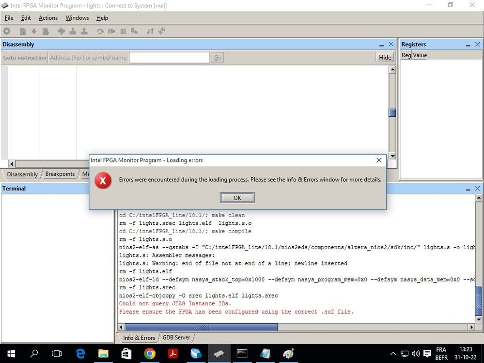
Task: Open the Edit menu
Action: 26,18
